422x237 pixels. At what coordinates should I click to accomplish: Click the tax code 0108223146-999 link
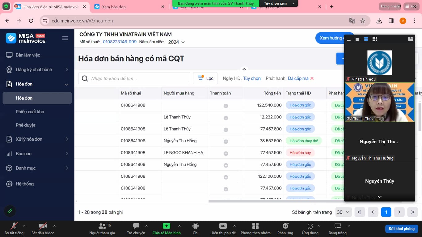pyautogui.click(x=120, y=42)
